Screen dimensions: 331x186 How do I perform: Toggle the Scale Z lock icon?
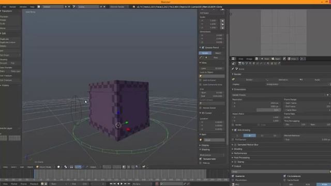pos(222,27)
